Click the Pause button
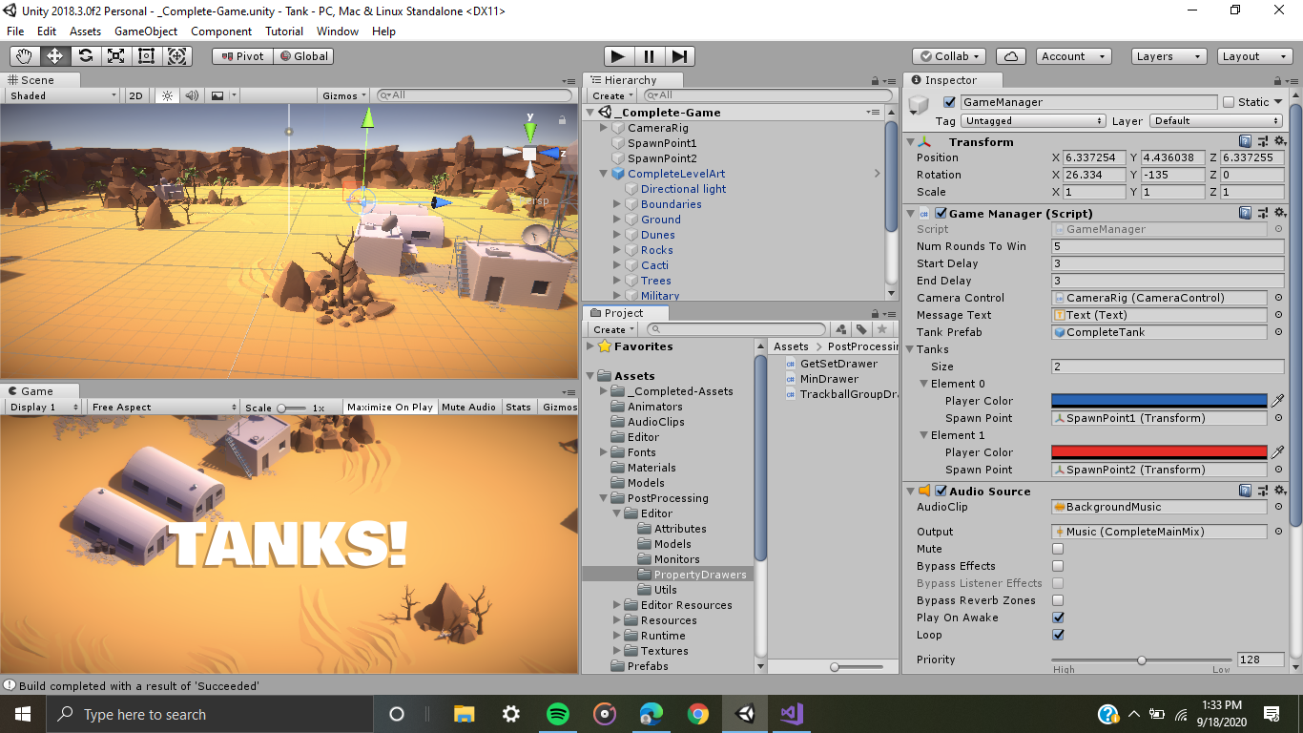The height and width of the screenshot is (733, 1303). [649, 56]
